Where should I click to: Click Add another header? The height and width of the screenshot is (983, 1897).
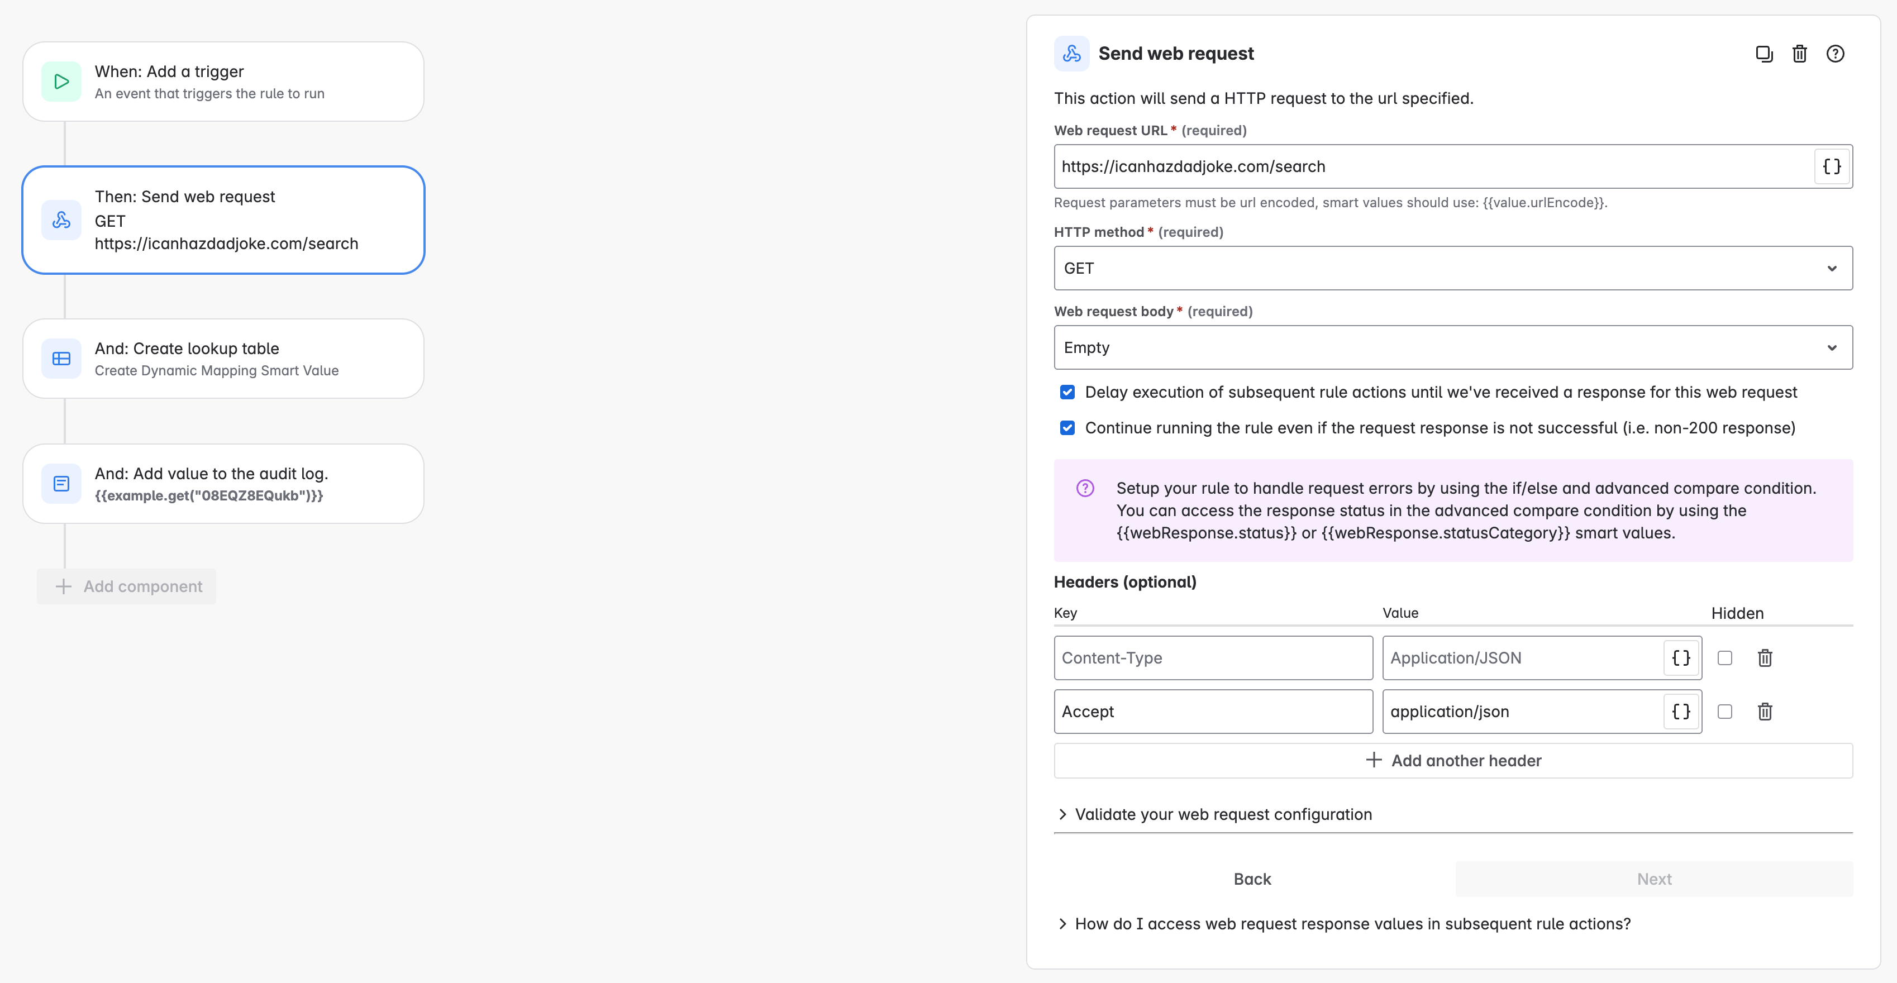(1453, 761)
